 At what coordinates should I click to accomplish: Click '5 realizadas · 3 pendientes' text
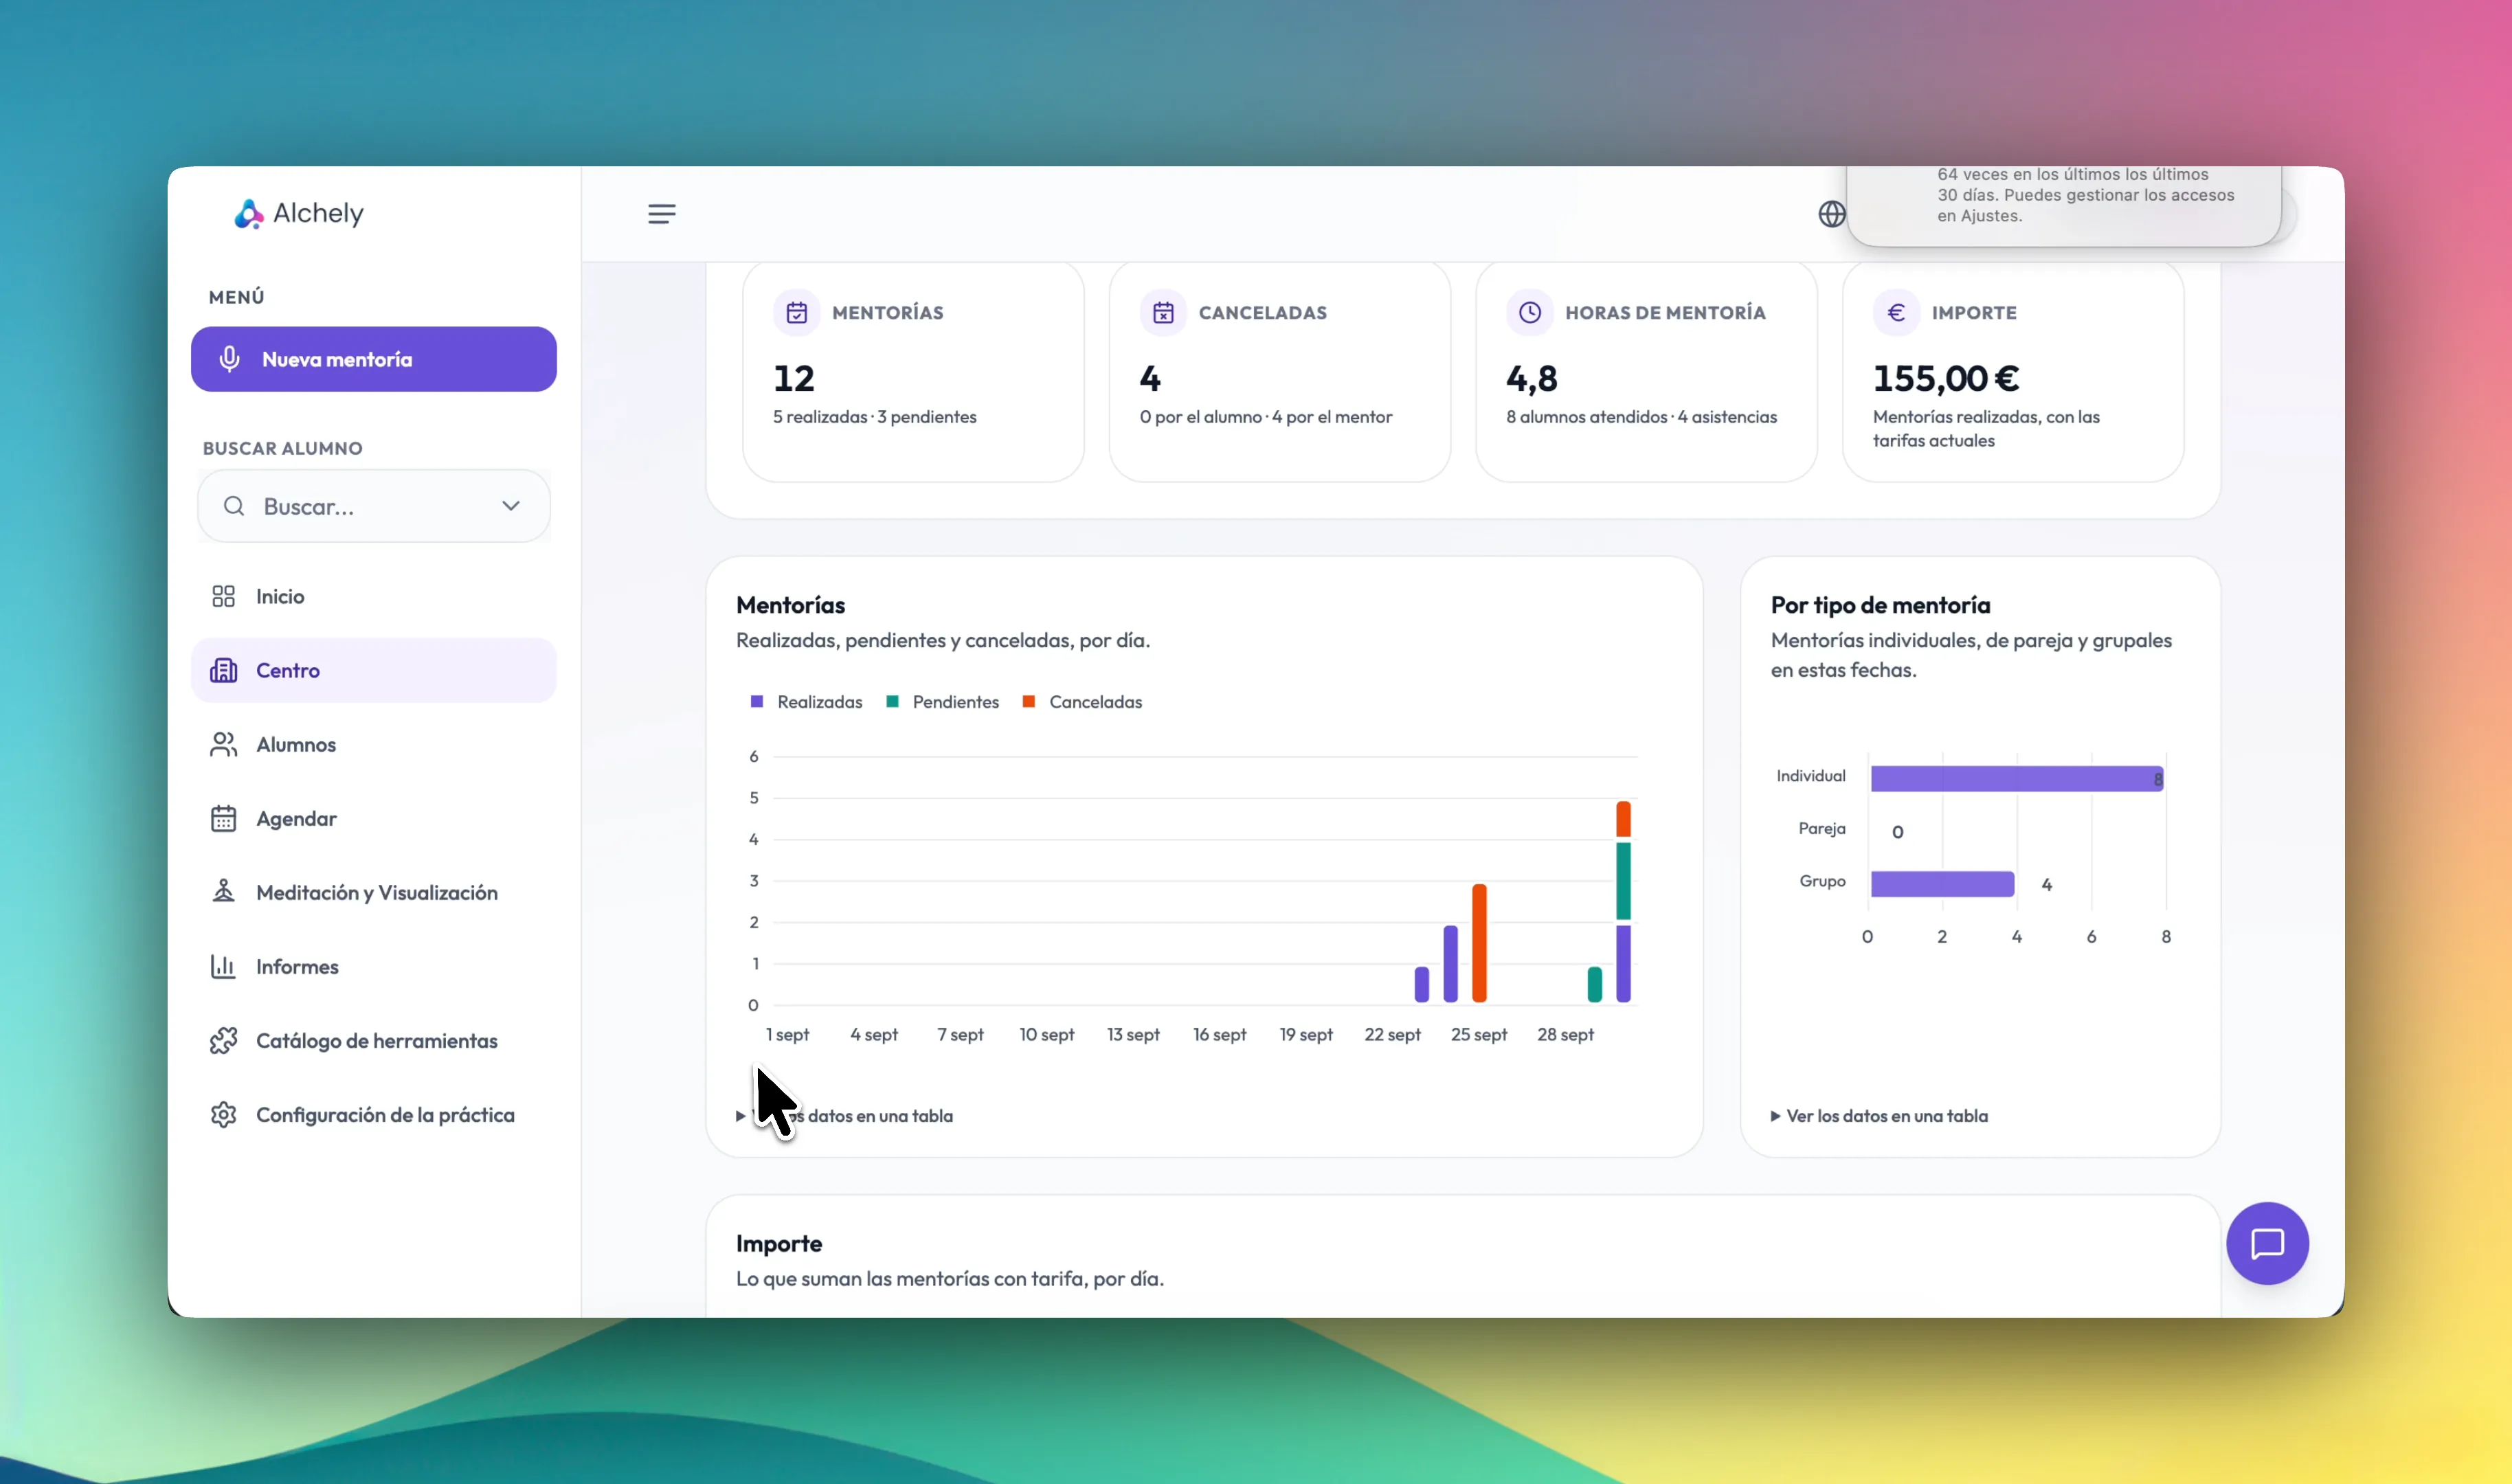point(874,417)
